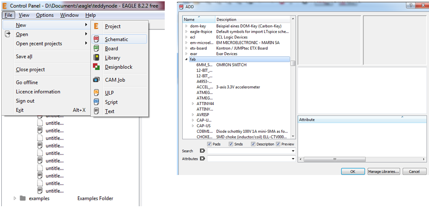Expand the examples folder in the Control Panel
429x211 pixels.
pos(15,198)
